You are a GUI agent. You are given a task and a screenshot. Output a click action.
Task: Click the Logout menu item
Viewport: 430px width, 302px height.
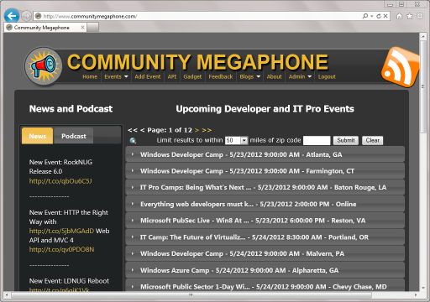(327, 76)
